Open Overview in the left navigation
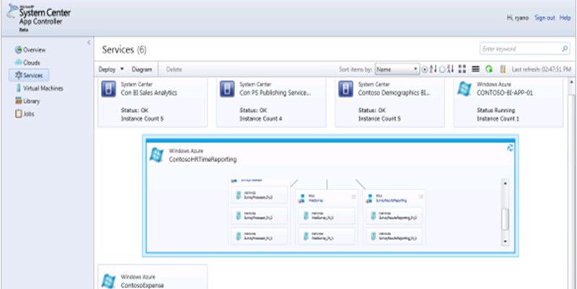 point(30,50)
